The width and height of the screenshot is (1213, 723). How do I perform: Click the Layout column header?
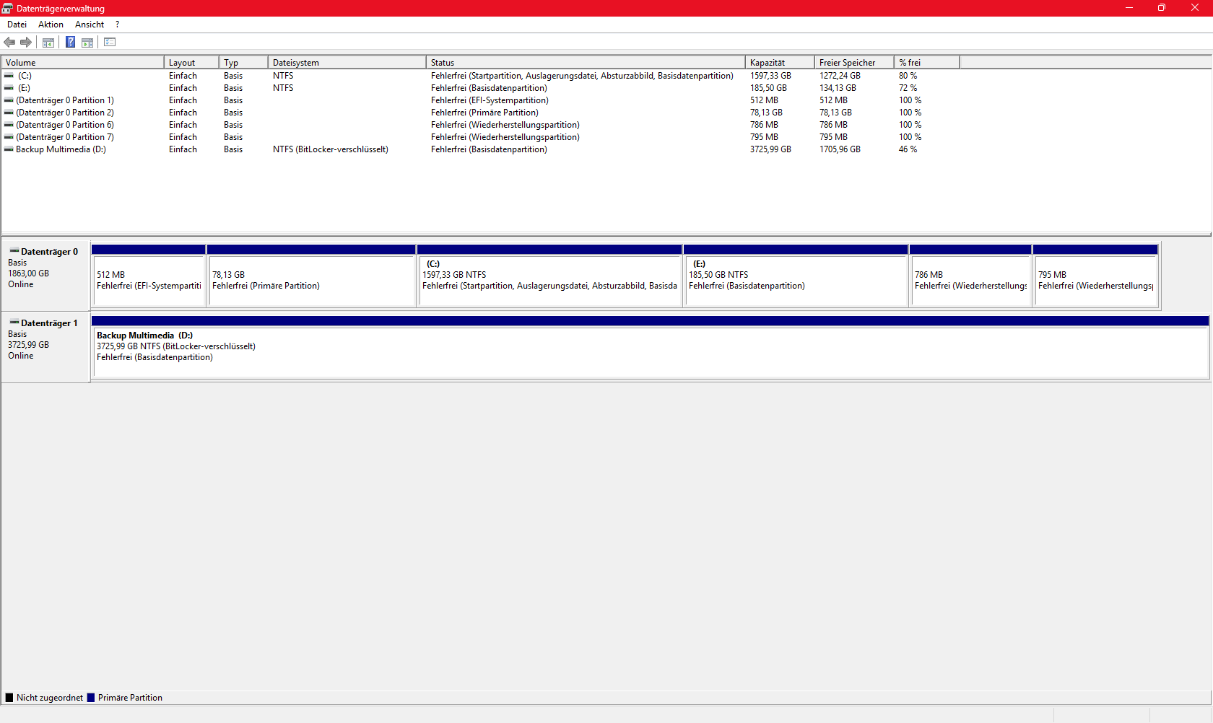click(191, 63)
